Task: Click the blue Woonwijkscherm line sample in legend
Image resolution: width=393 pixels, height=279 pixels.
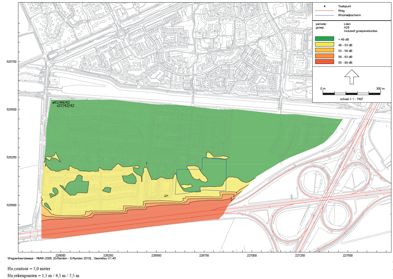Action: pos(325,15)
